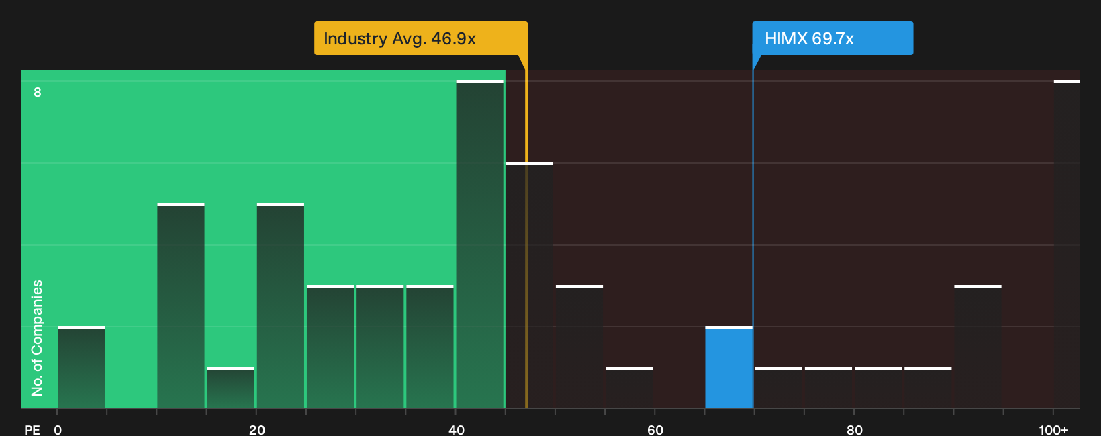
Task: Select the bar at PE 80-85
Action: (x=878, y=388)
